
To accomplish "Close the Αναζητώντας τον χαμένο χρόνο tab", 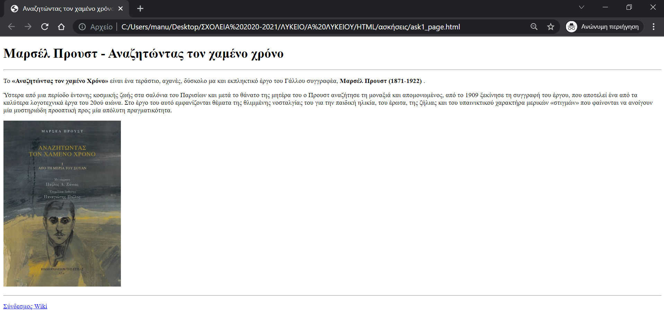I will [121, 9].
